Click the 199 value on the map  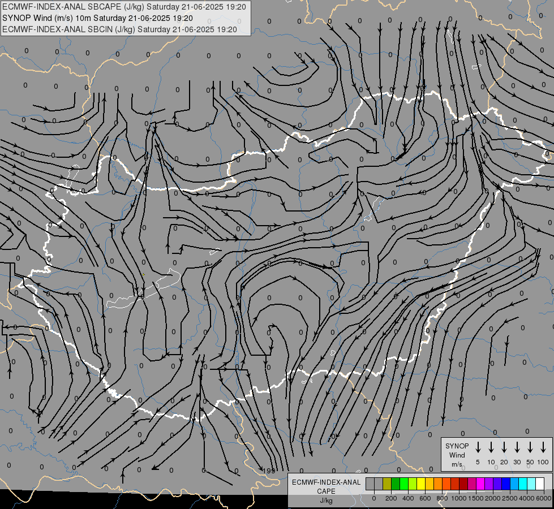[269, 471]
